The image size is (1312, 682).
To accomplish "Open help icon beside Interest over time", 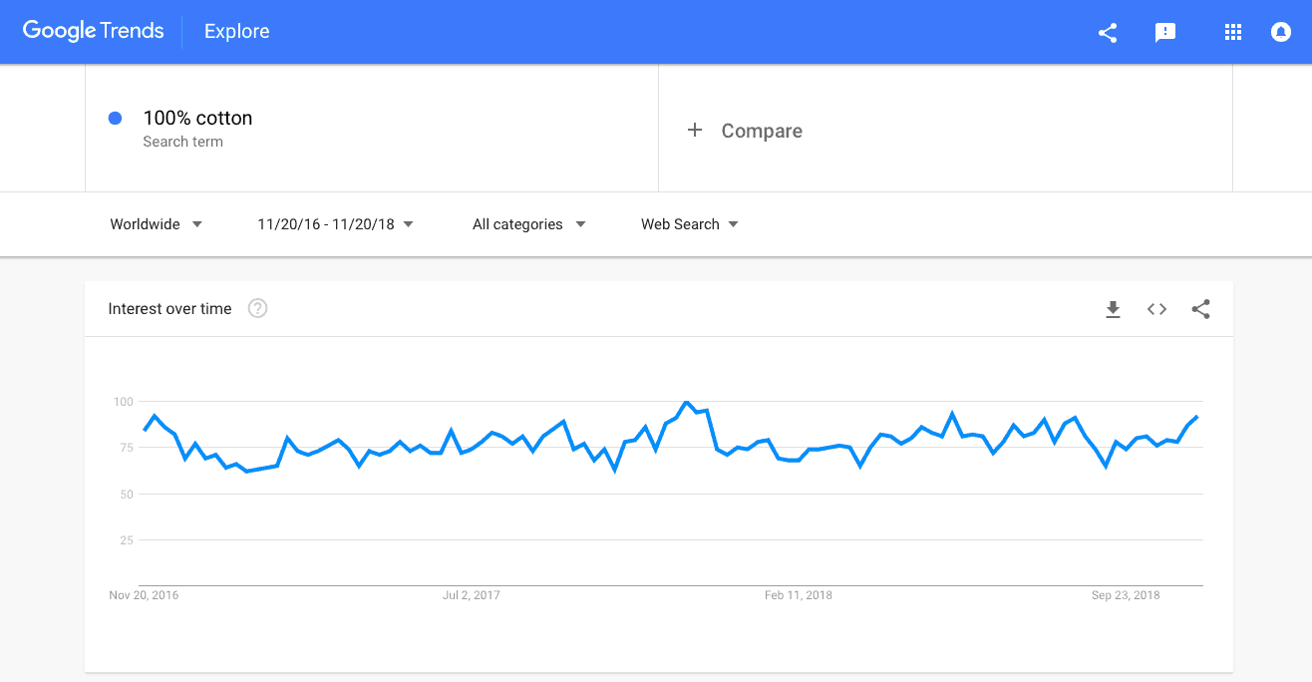I will coord(257,308).
